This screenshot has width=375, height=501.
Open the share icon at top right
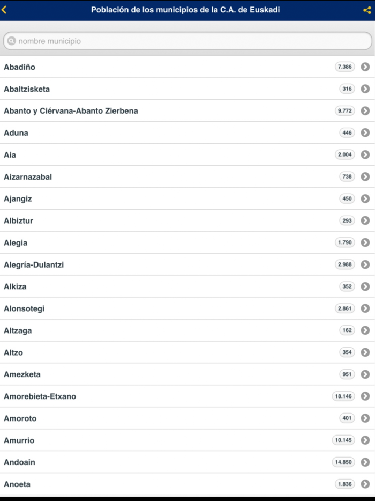tap(366, 9)
